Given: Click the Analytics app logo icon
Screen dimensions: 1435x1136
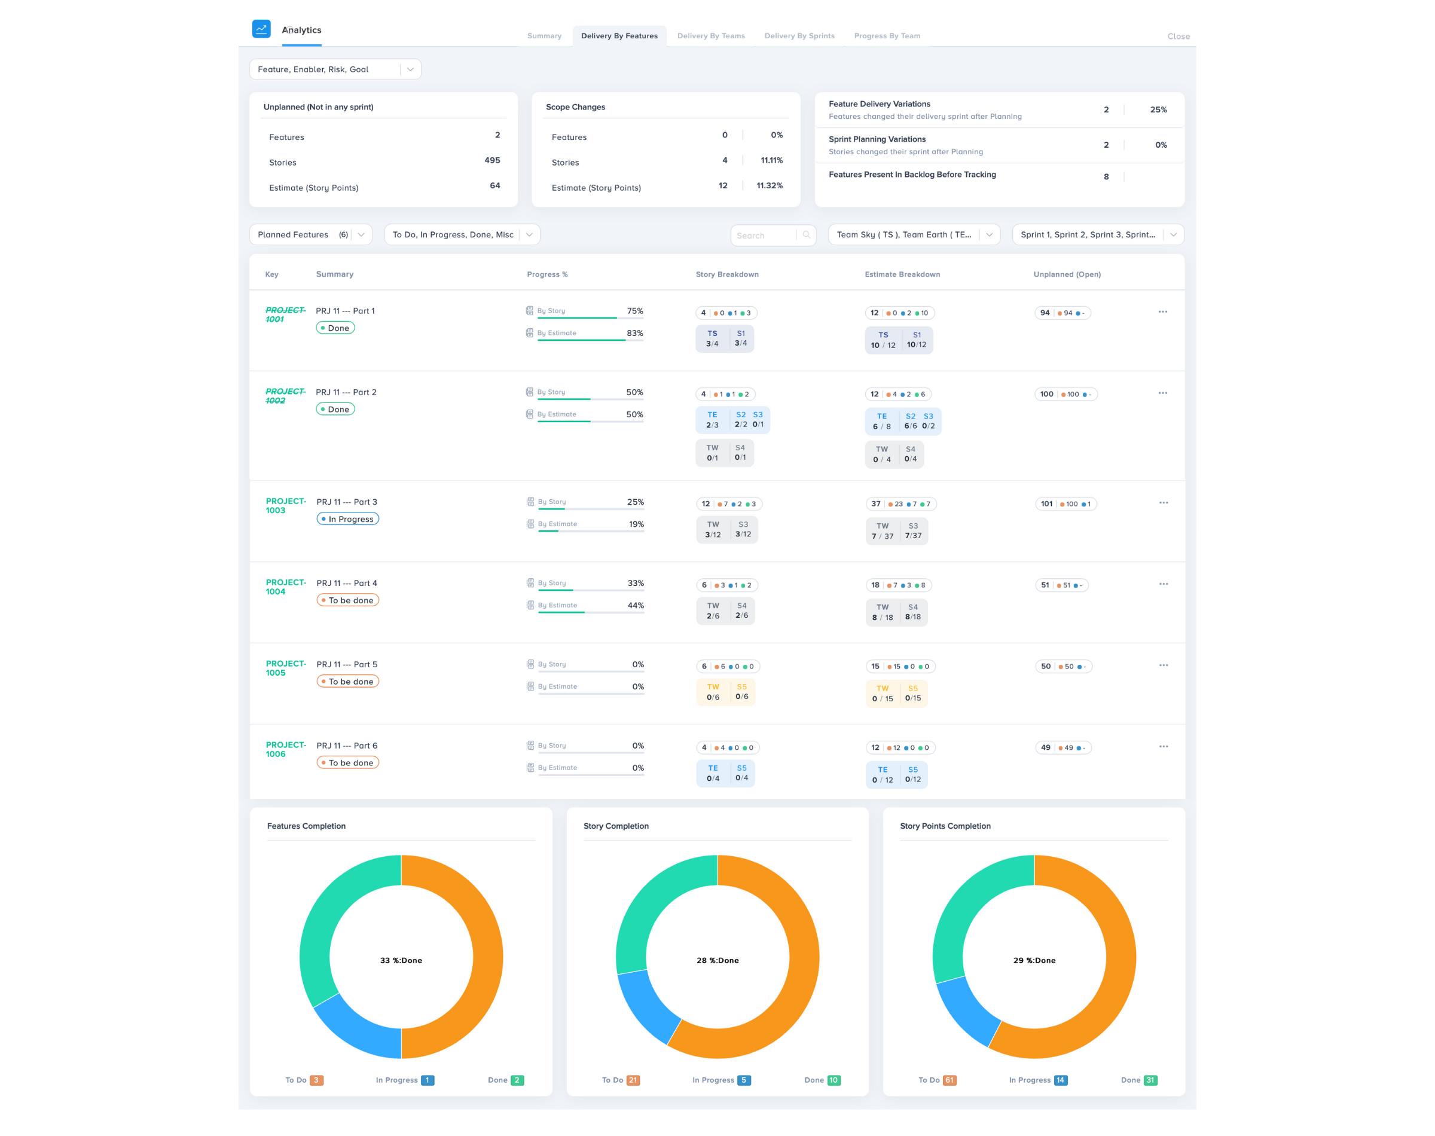Looking at the screenshot, I should [x=261, y=29].
